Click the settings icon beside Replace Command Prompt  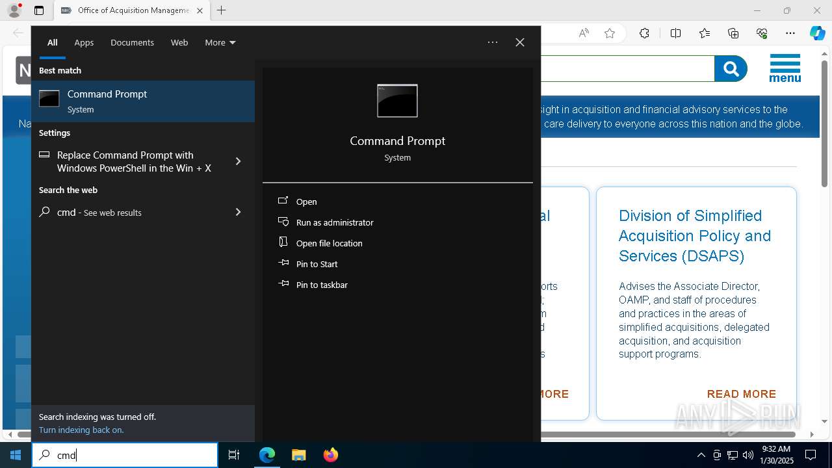click(x=44, y=155)
